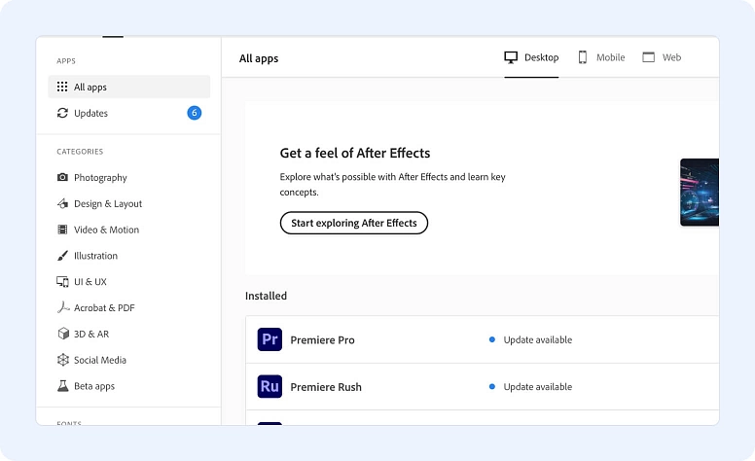Click the Updates refresh icon

(x=62, y=113)
